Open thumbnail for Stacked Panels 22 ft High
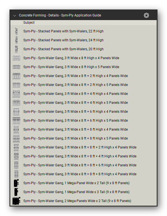Image resolution: width=167 pixels, height=216 pixels. 16,31
